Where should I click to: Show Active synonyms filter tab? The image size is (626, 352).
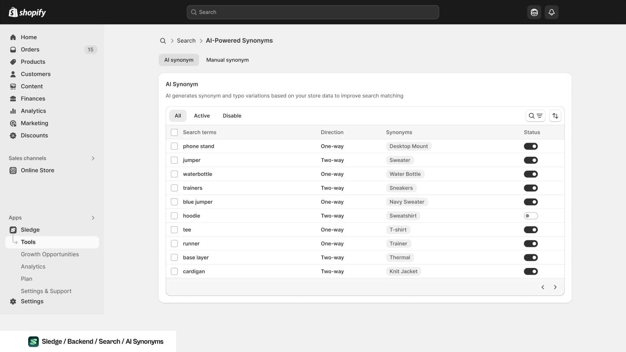click(202, 116)
